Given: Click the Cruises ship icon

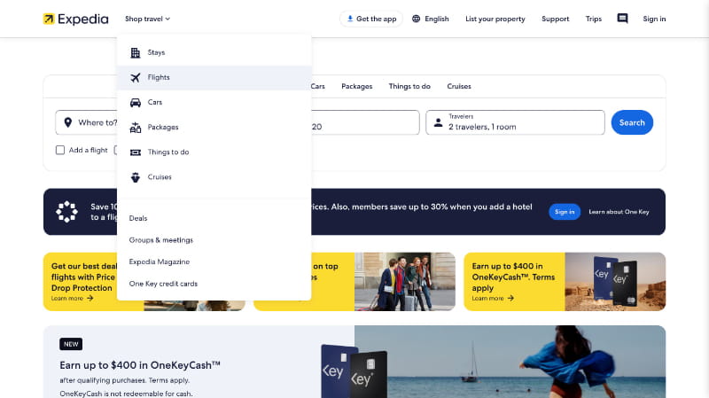Looking at the screenshot, I should click(x=136, y=177).
